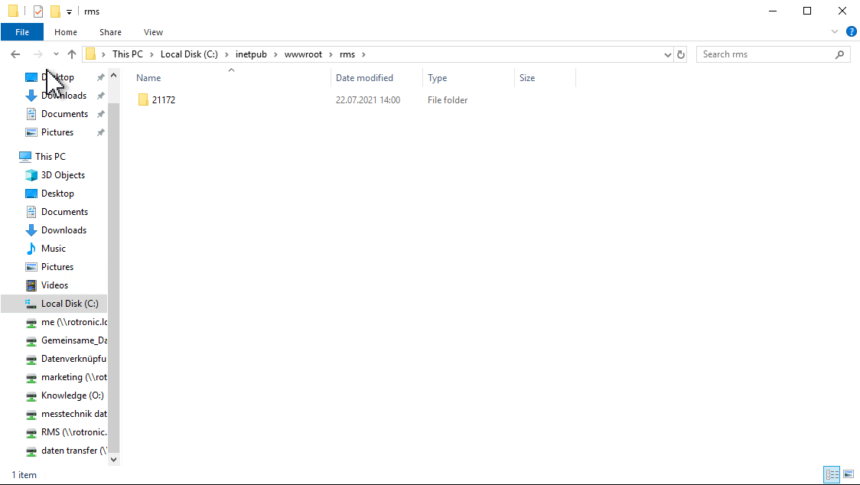This screenshot has height=485, width=860.
Task: Select This PC in navigation pane
Action: pyautogui.click(x=50, y=157)
